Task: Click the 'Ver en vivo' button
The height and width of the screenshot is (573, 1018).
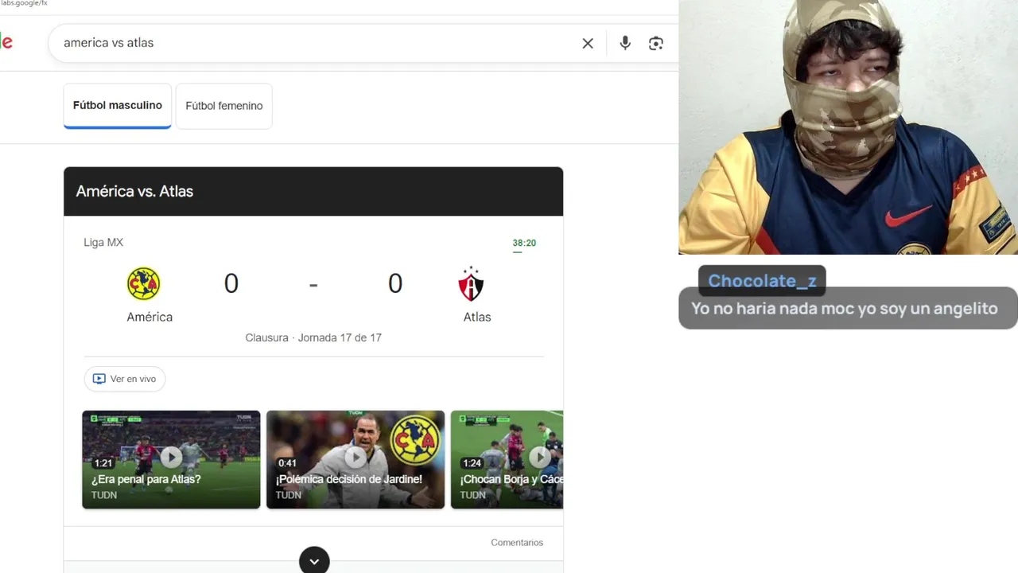Action: pos(125,379)
